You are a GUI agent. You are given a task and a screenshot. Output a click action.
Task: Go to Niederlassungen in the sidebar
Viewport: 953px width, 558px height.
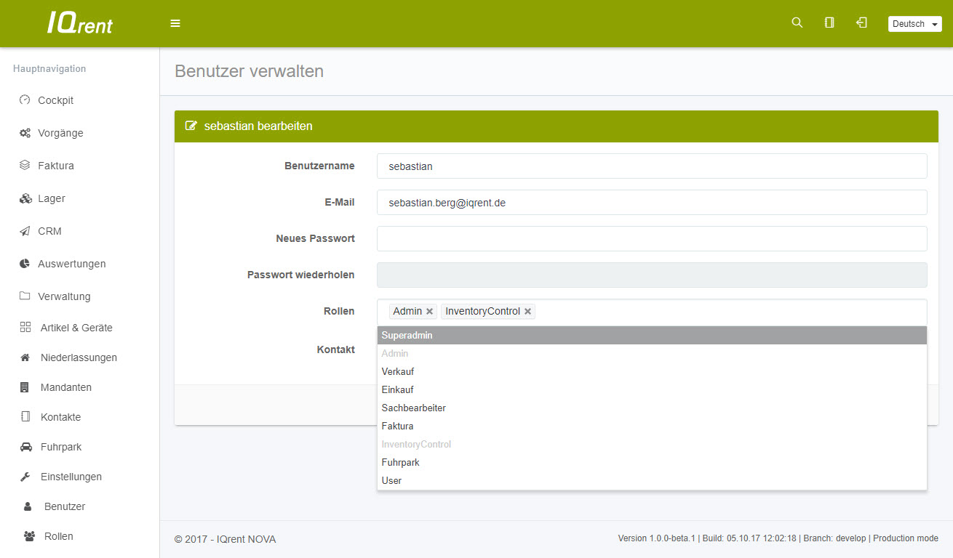pos(79,357)
